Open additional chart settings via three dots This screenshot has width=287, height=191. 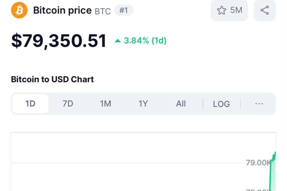(259, 104)
